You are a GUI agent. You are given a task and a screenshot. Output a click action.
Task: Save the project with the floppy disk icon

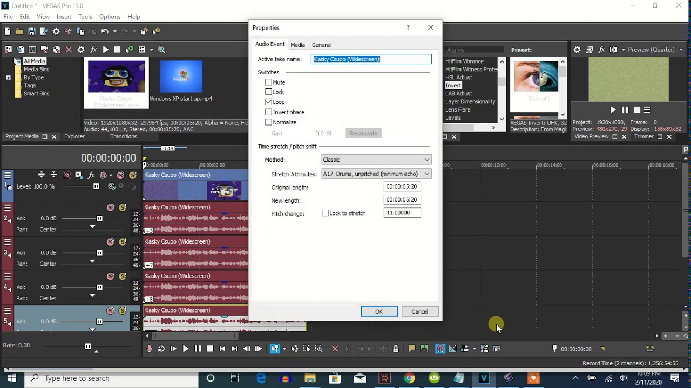point(32,32)
